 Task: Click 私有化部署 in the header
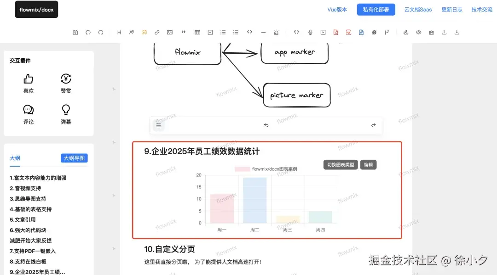coord(376,9)
